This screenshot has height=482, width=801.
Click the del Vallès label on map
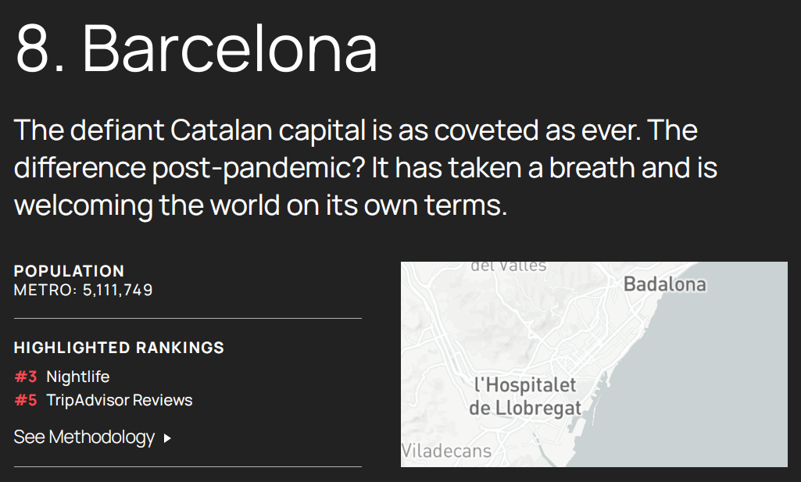point(508,266)
